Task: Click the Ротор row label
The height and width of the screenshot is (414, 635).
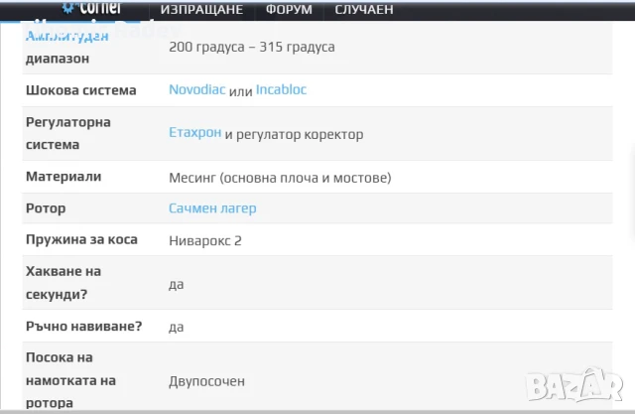Action: tap(45, 208)
